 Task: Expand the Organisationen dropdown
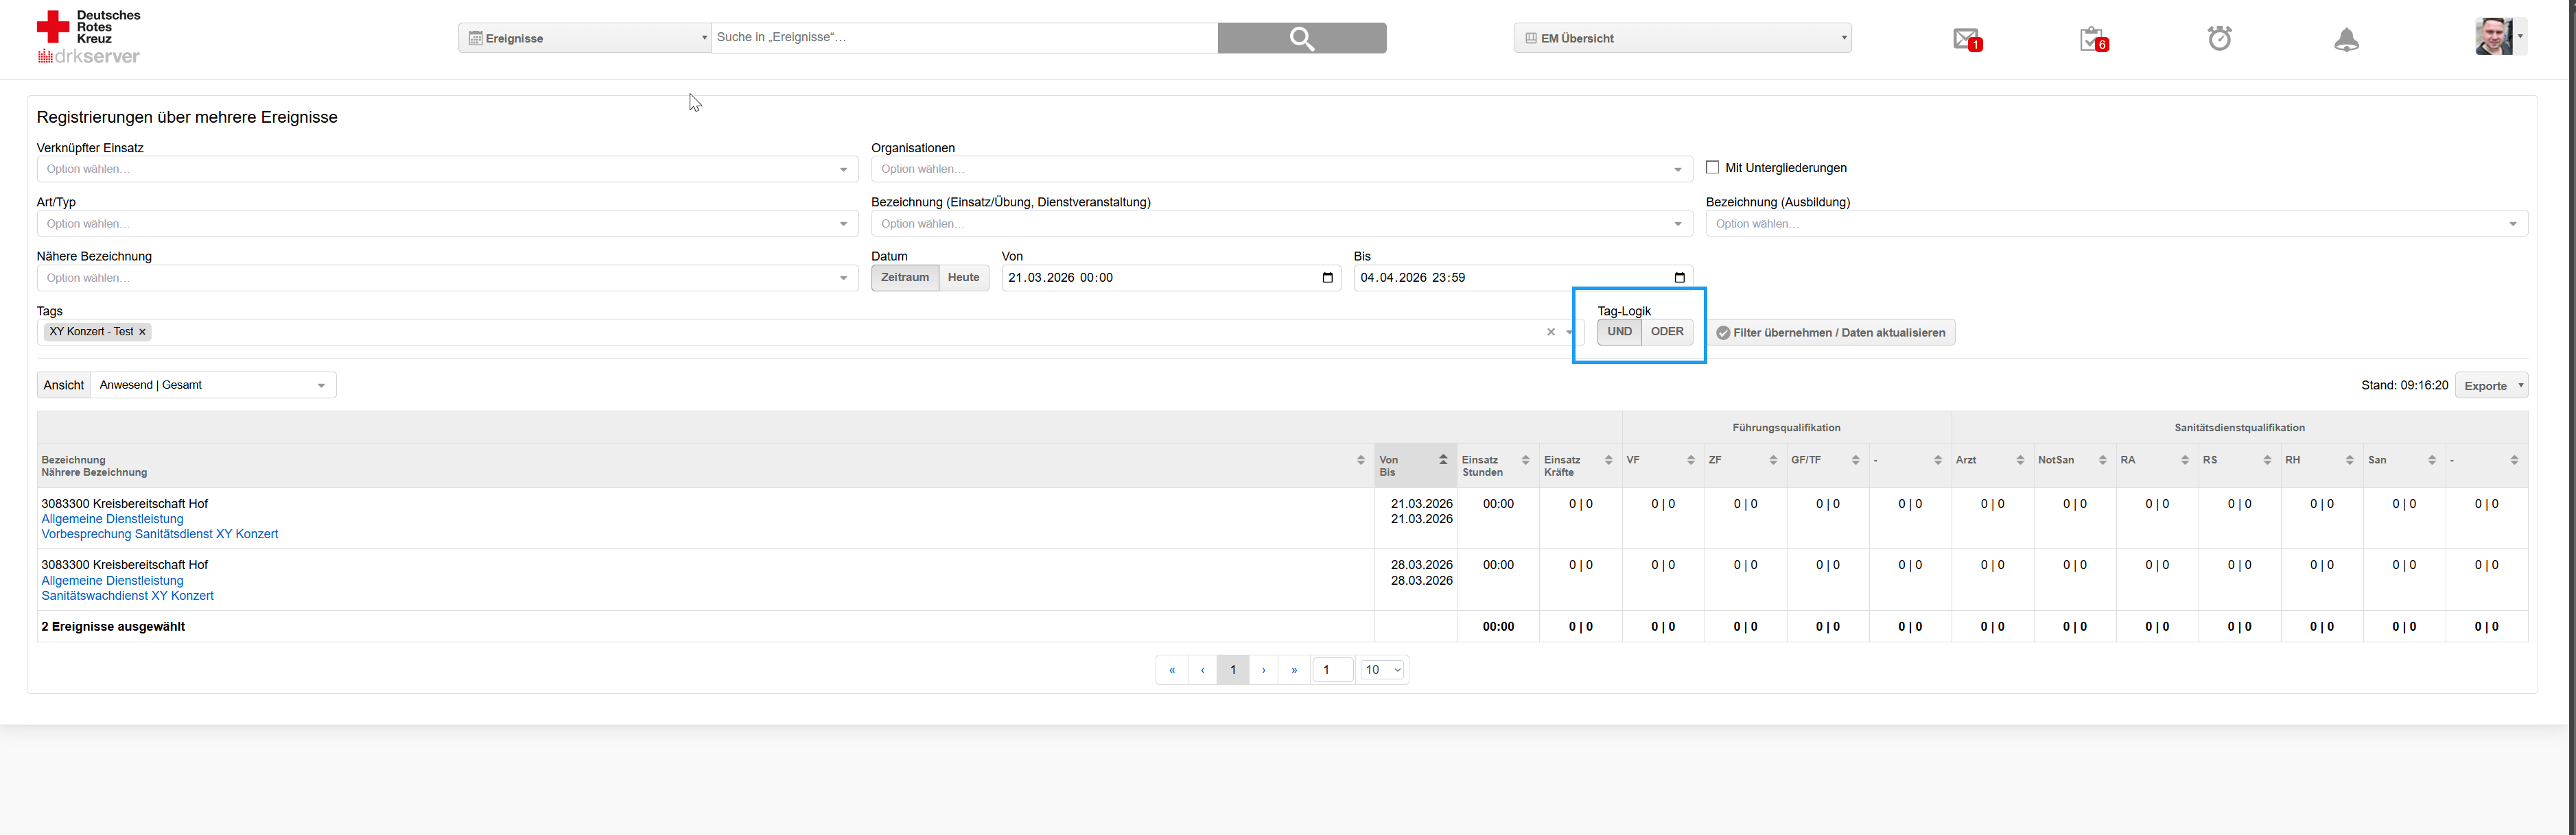click(1280, 169)
